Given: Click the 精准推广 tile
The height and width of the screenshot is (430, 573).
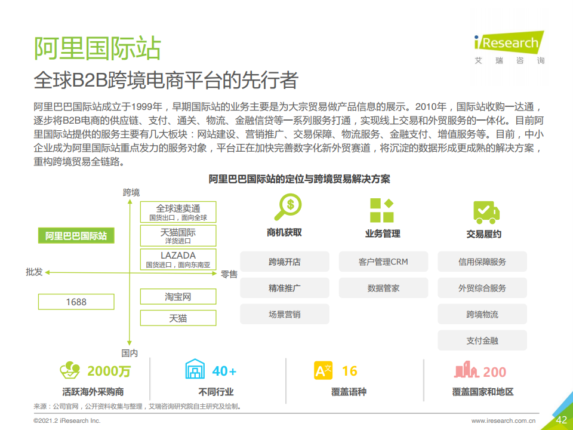Looking at the screenshot, I should [x=285, y=288].
